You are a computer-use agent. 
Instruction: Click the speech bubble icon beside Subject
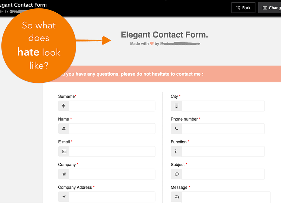177,174
